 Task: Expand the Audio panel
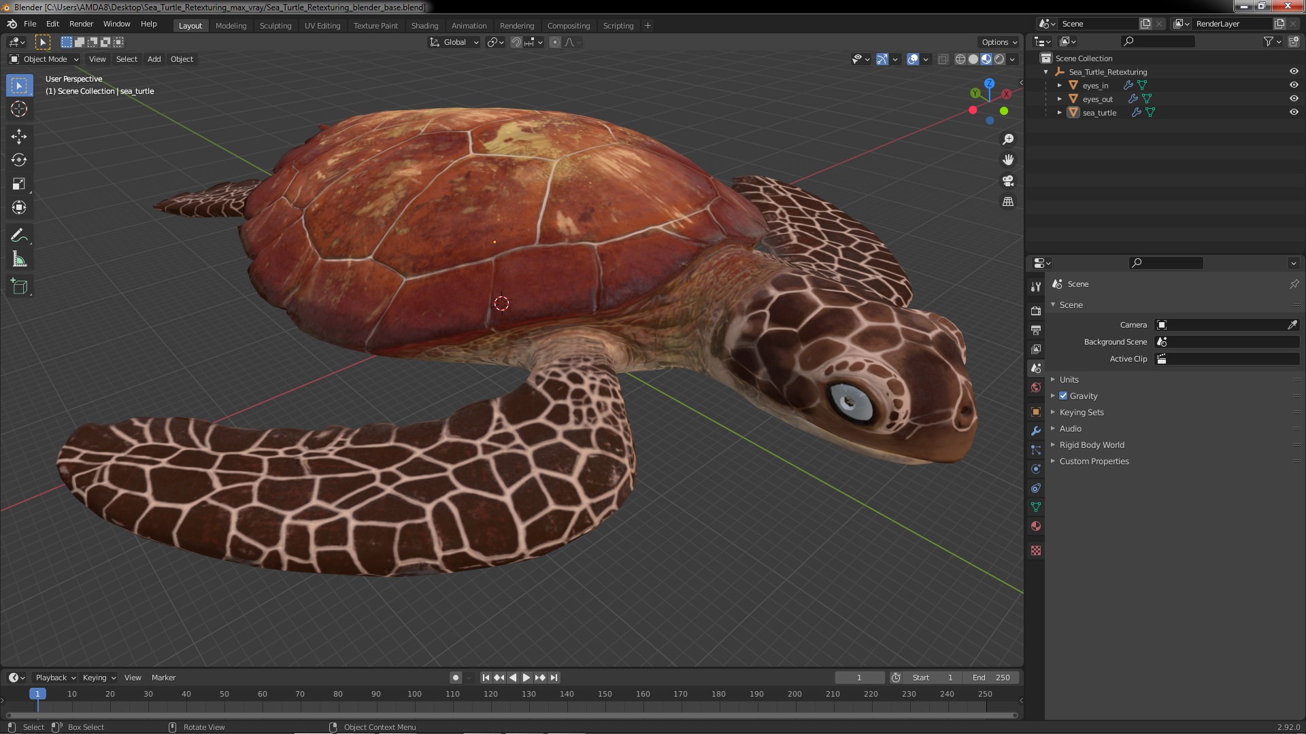tap(1070, 428)
